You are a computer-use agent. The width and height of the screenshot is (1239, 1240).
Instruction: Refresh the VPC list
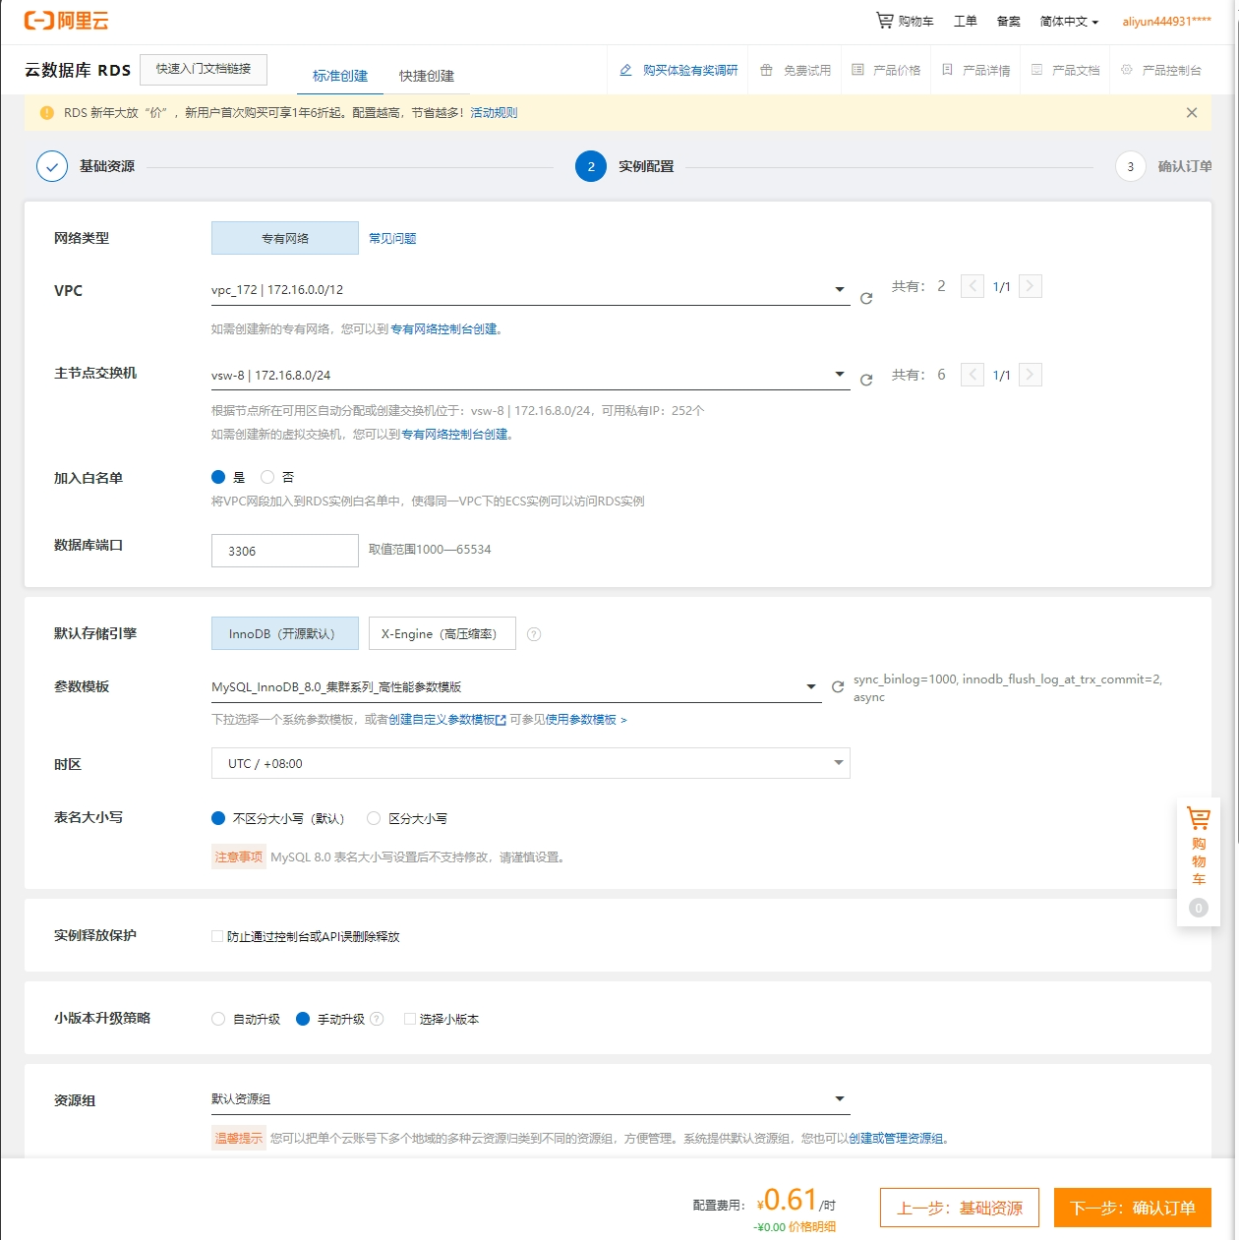[x=866, y=299]
